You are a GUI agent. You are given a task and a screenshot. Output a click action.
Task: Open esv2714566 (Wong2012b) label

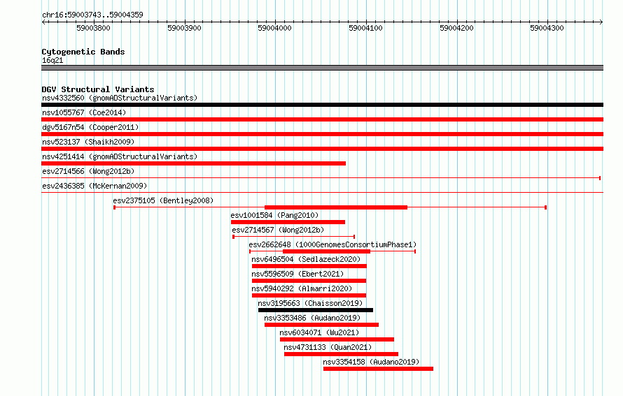(88, 171)
